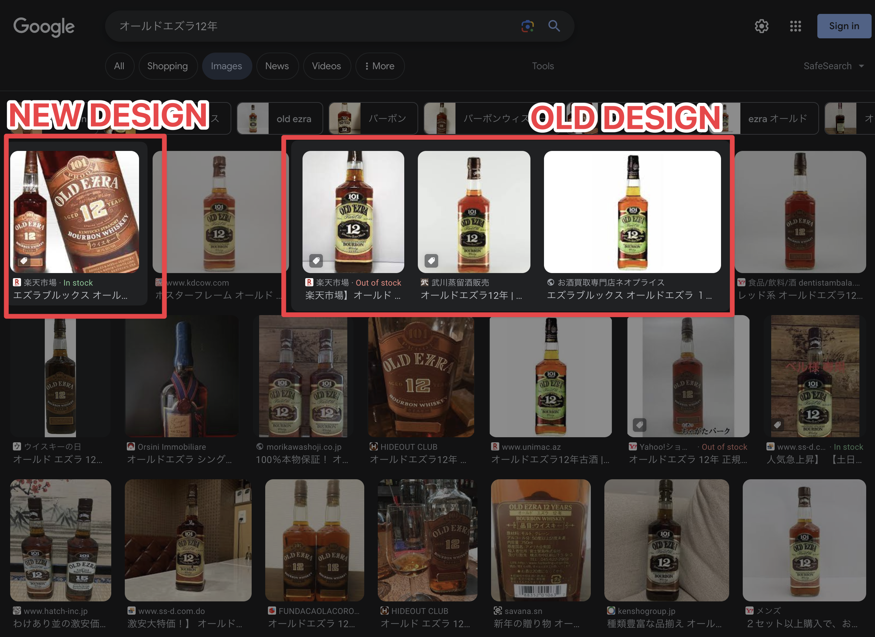Open the More filters menu
The image size is (875, 637).
pos(380,66)
